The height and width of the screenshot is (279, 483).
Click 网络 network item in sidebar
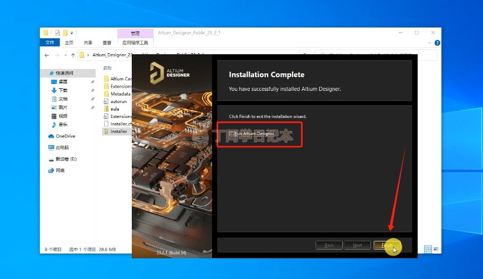tap(60, 171)
